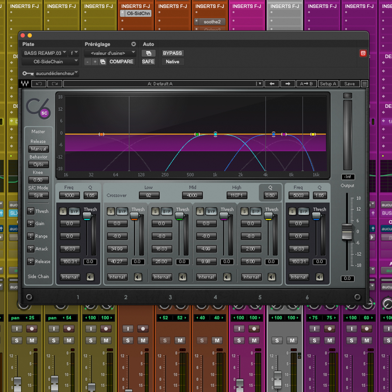Adjust band 1 Thresh slider handle

(87, 216)
